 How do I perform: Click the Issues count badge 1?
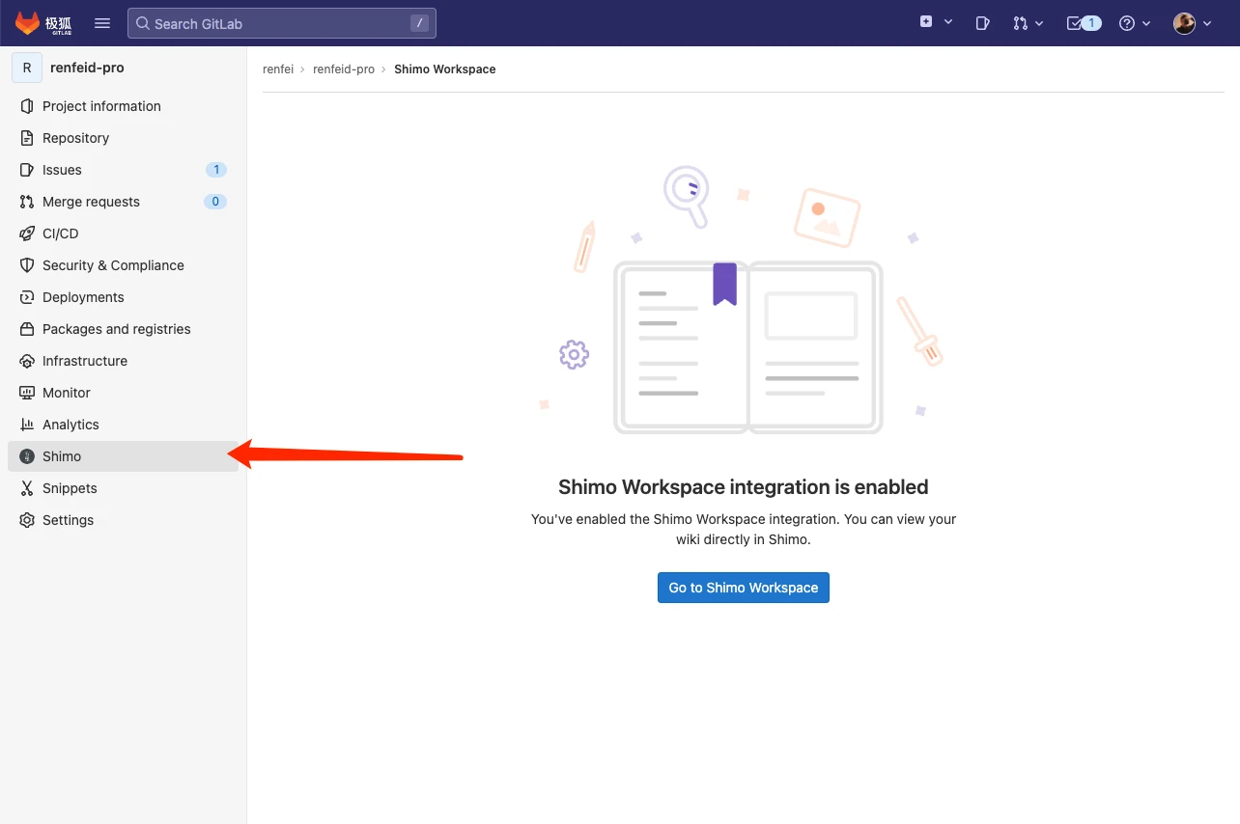pyautogui.click(x=216, y=170)
